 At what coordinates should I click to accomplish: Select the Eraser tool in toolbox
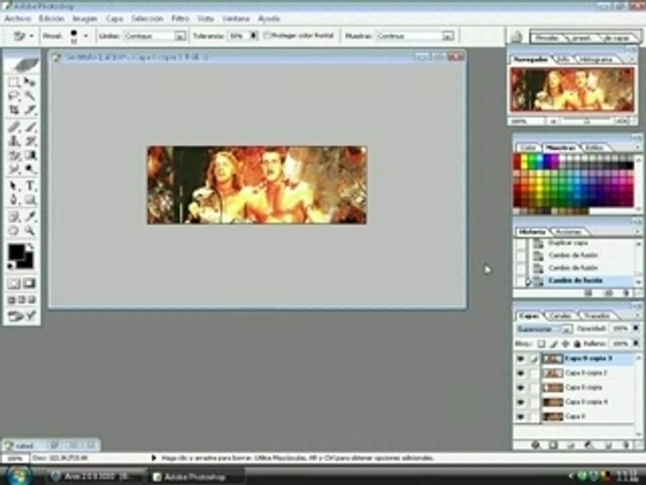tap(13, 156)
